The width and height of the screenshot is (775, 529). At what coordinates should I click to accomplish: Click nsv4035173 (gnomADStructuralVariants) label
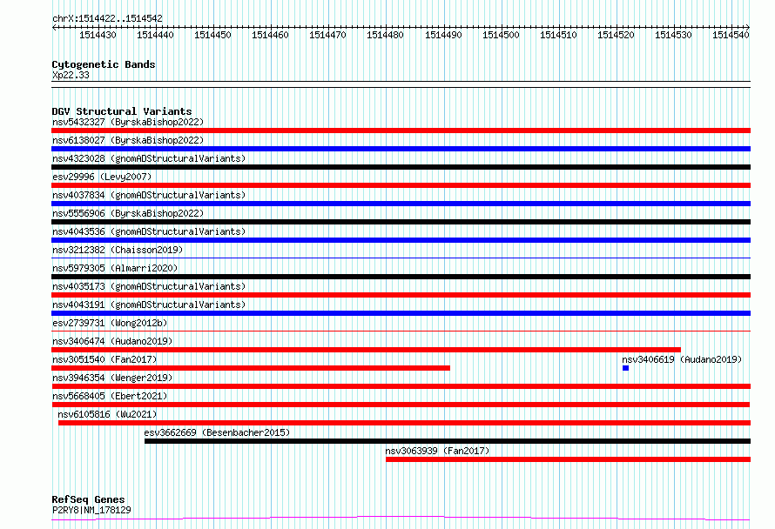click(x=149, y=286)
